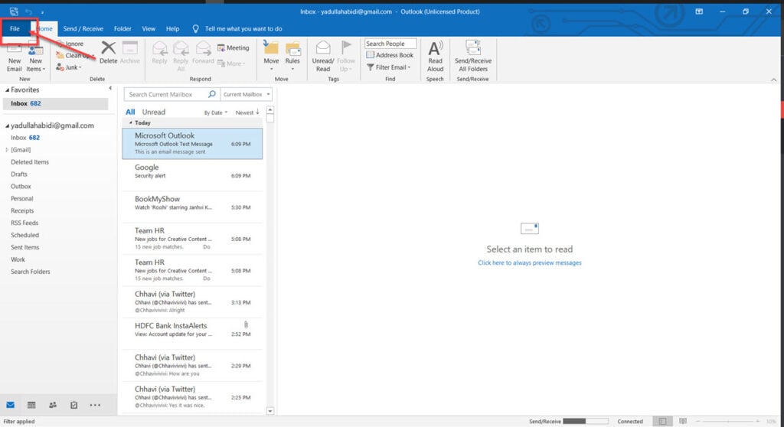Click message list scroll down arrow
This screenshot has width=784, height=427.
coord(270,411)
